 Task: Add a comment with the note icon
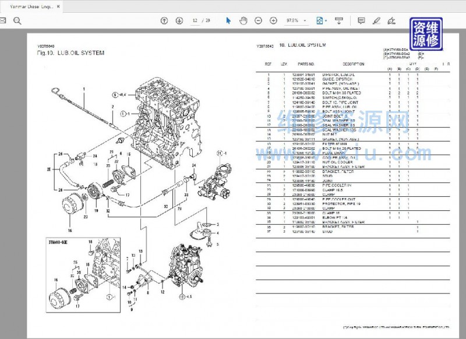click(361, 20)
